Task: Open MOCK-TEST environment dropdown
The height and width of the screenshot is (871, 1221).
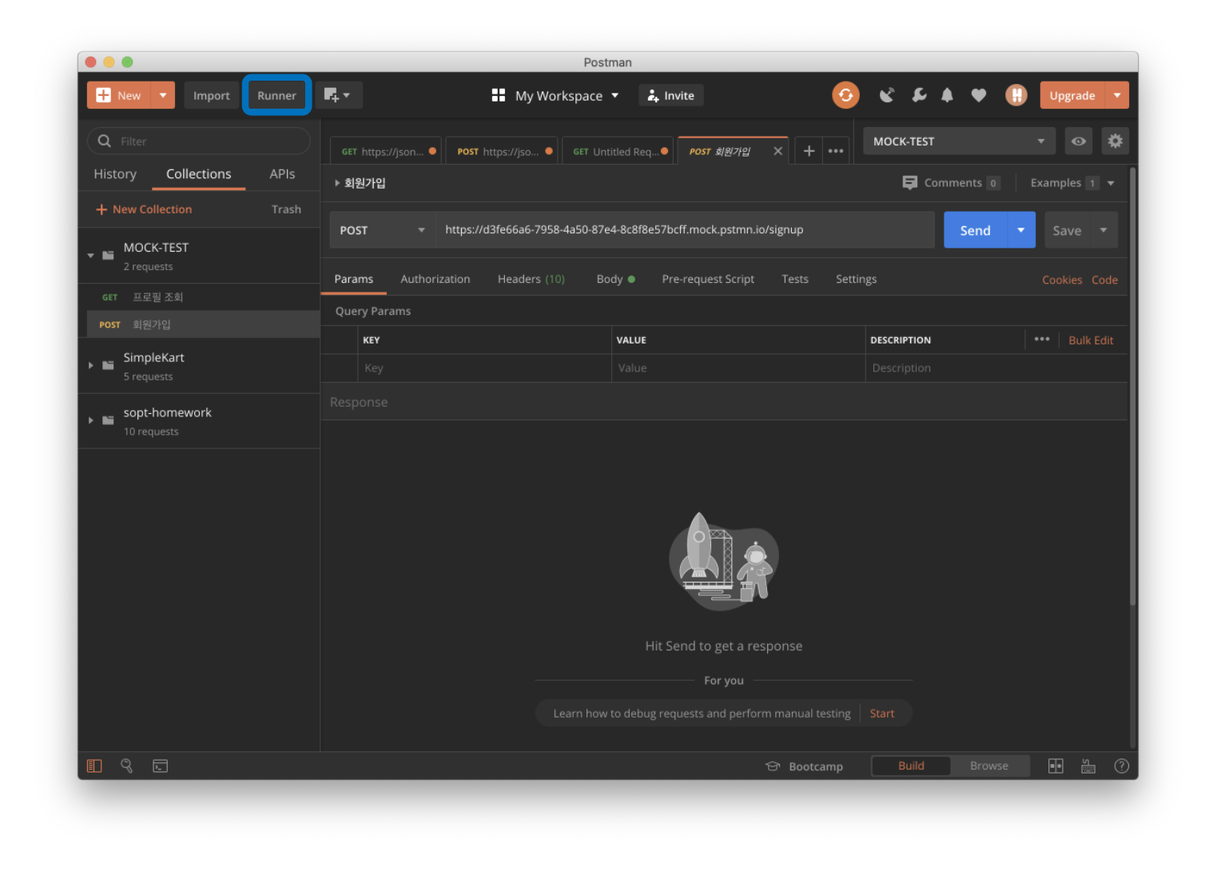Action: (959, 141)
